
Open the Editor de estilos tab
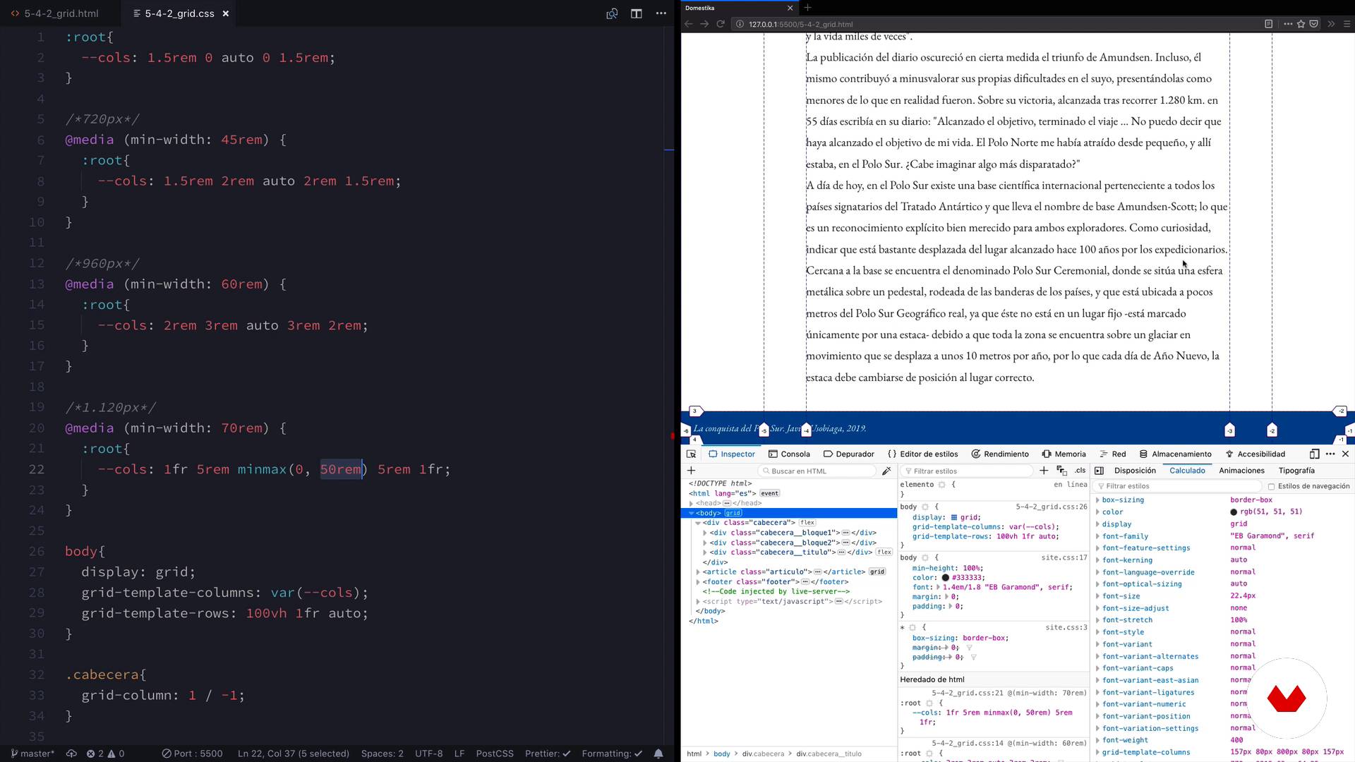(x=923, y=454)
